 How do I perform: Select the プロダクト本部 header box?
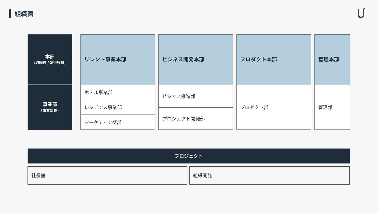tap(274, 59)
